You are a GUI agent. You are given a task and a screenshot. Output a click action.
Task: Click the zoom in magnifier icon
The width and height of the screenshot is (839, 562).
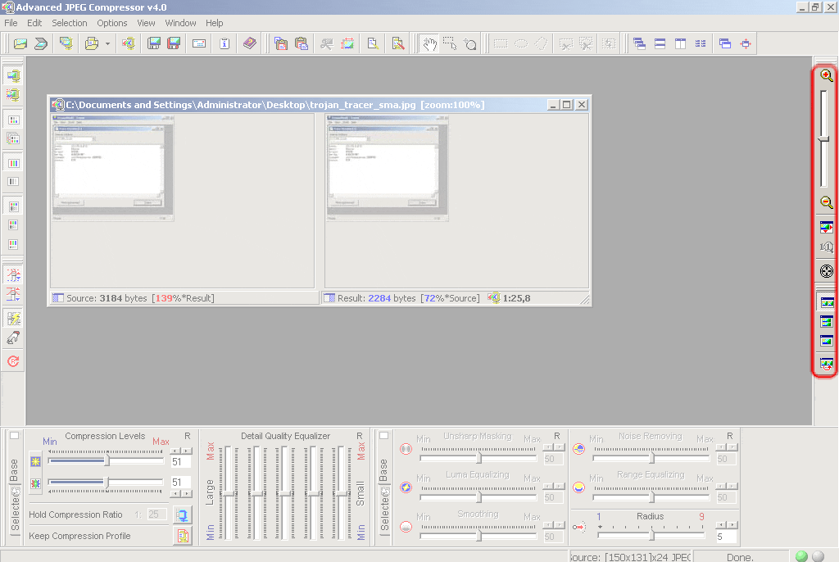tap(826, 76)
